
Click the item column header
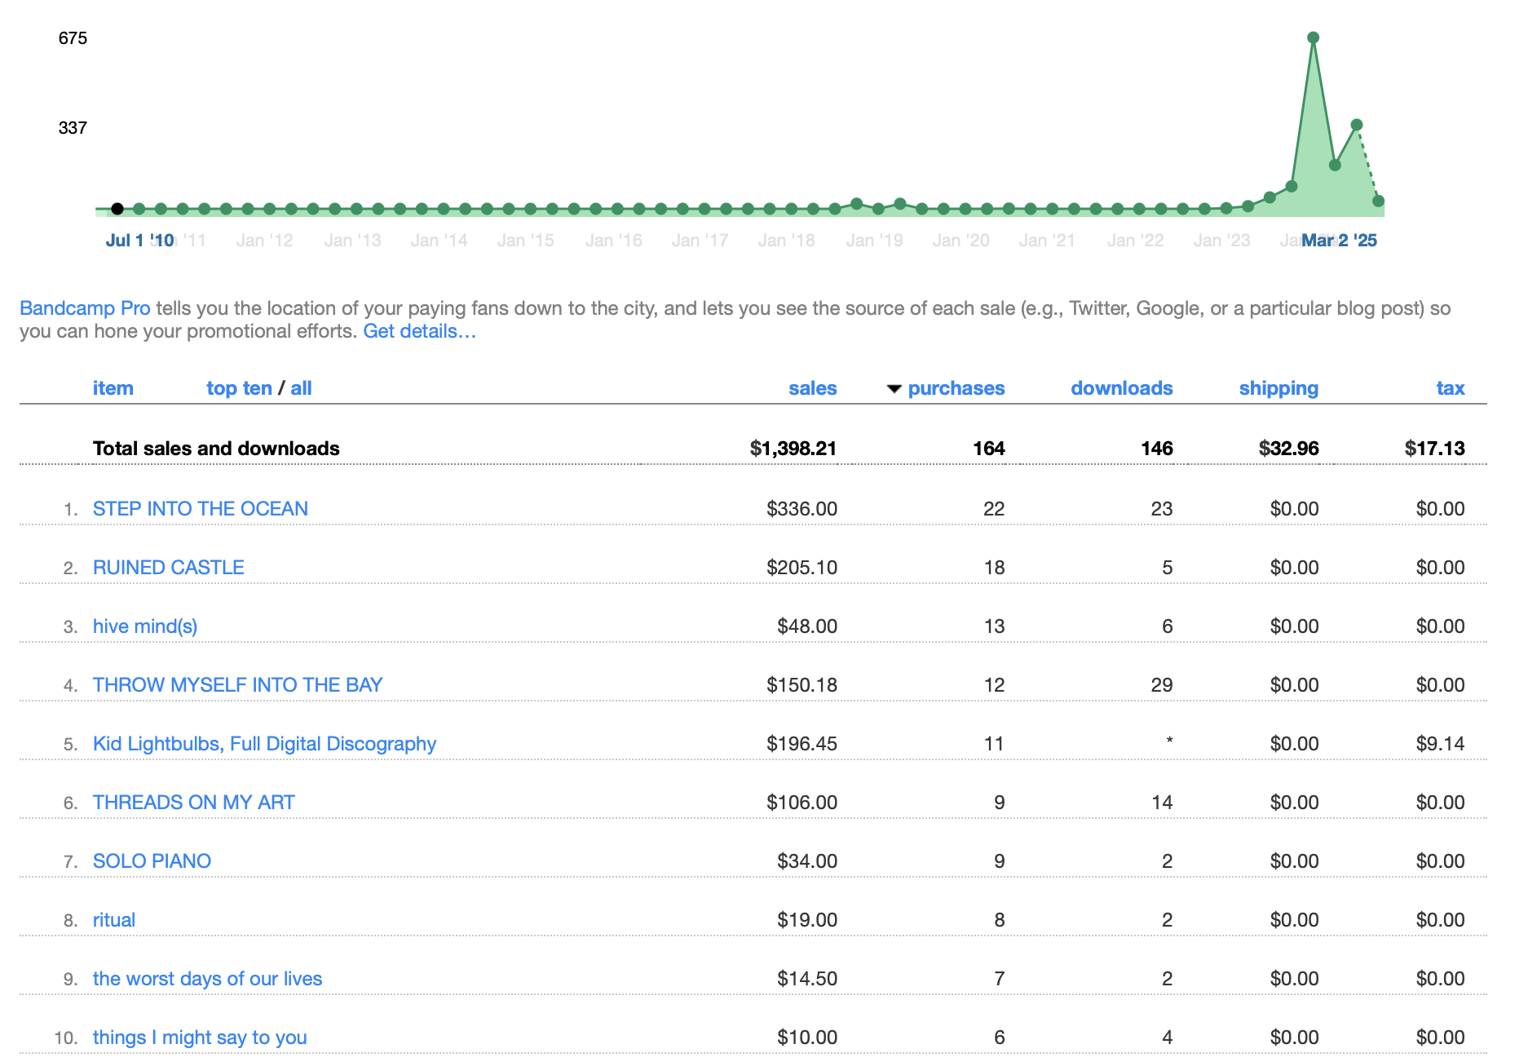(113, 388)
